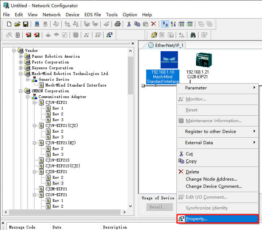
Task: Toggle the large icons view toolbar button
Action: tap(165, 24)
